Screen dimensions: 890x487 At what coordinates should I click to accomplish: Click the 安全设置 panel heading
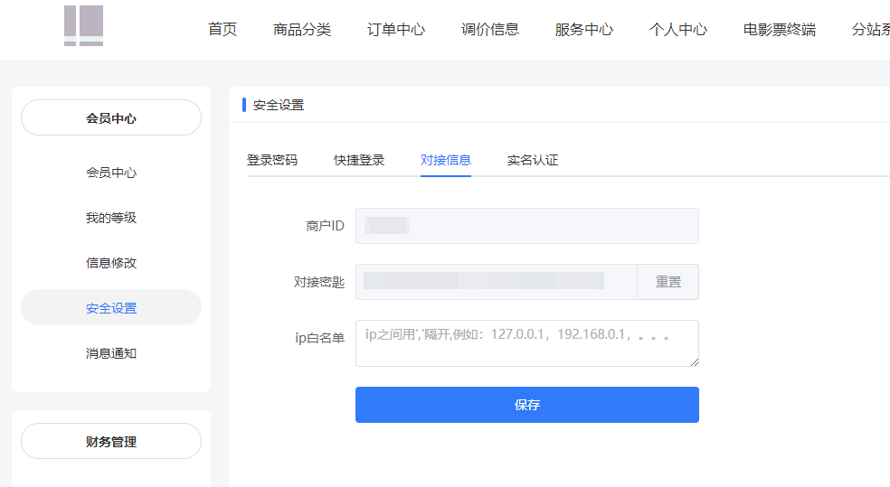(279, 105)
